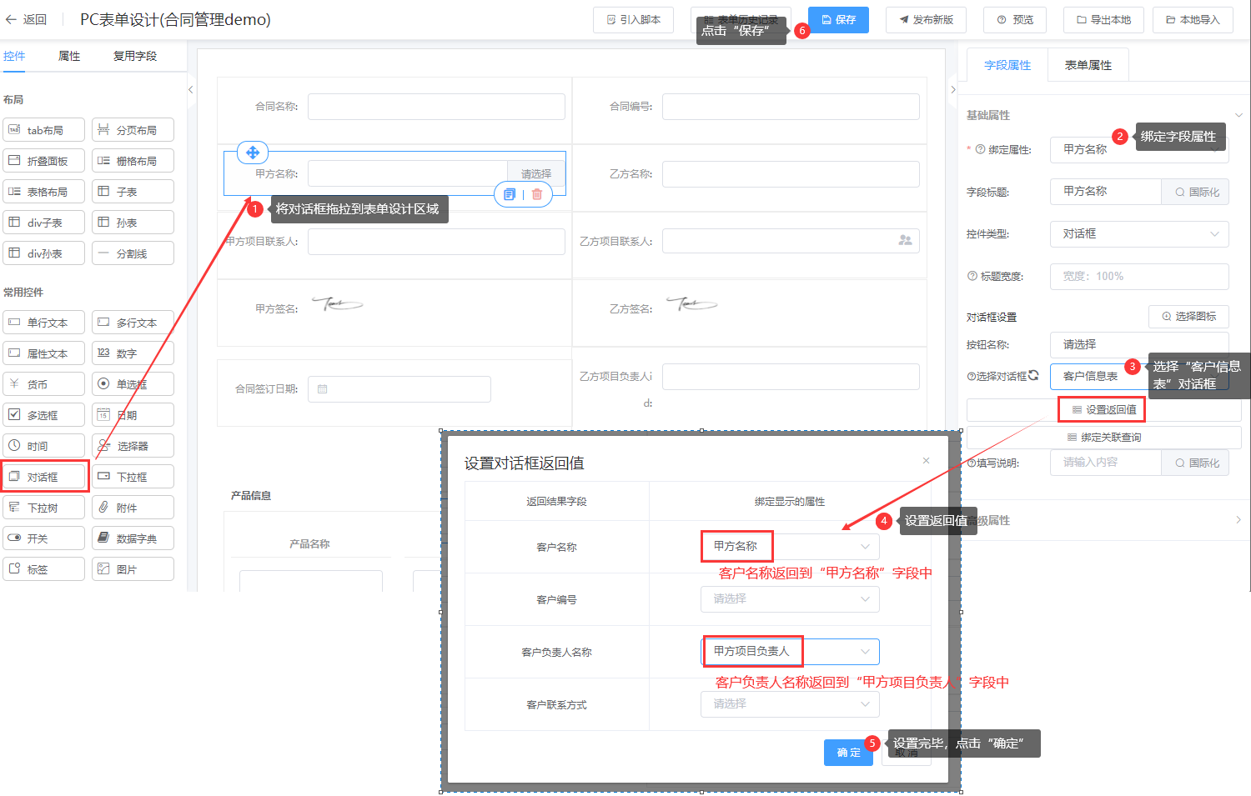Select the 对话框 dialog control
This screenshot has width=1251, height=796.
[x=44, y=477]
